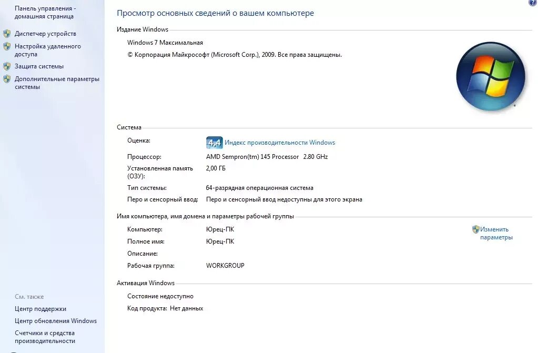Open Дополнительные параметры системы link
538x353 pixels.
(57, 83)
